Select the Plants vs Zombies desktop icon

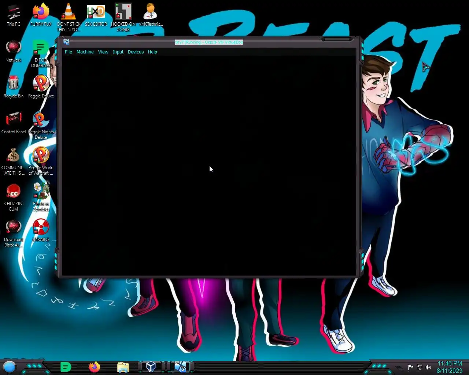(41, 197)
